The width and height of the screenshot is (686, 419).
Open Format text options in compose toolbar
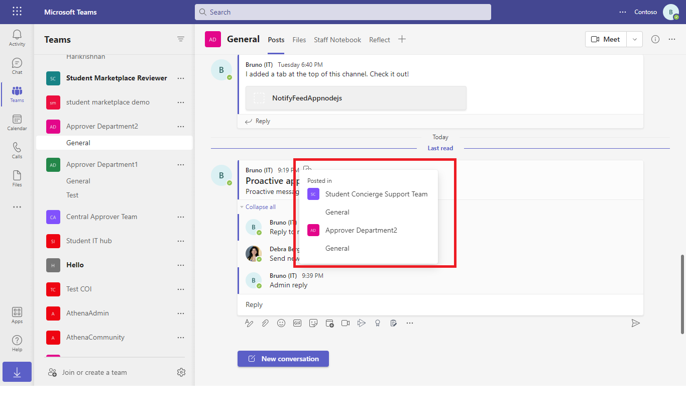pyautogui.click(x=249, y=323)
